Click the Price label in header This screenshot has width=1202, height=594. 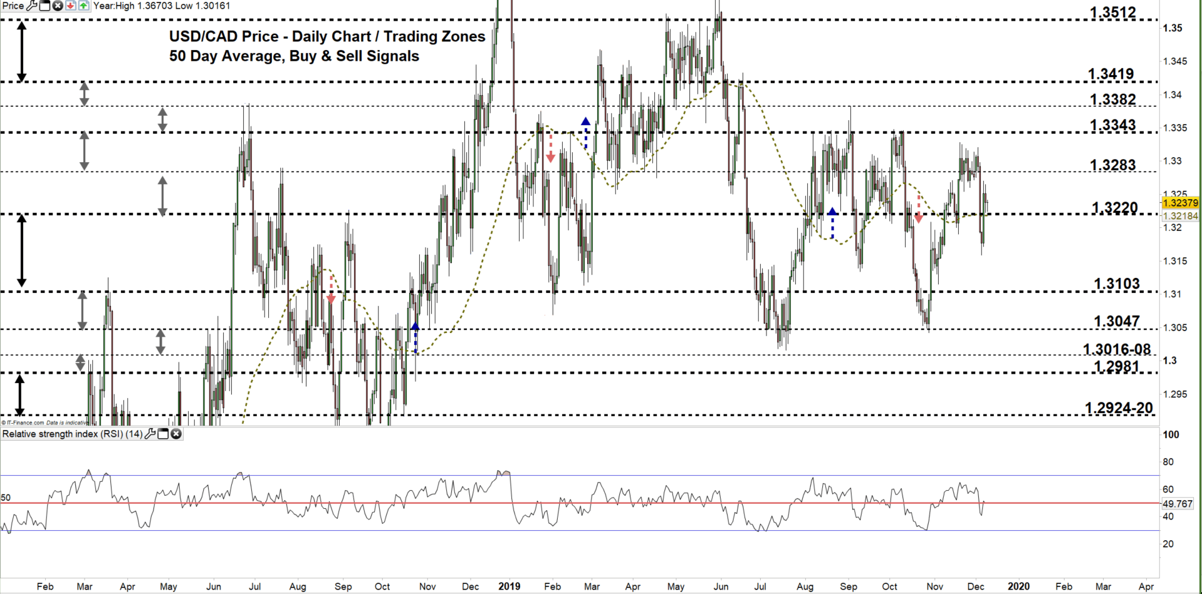click(x=13, y=6)
